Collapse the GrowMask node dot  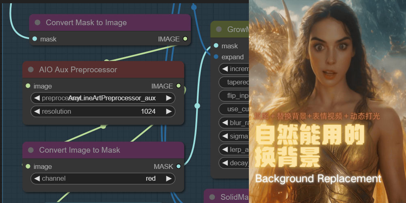[219, 29]
